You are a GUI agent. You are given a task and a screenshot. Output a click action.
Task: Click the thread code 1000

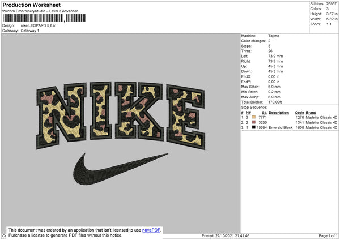coord(300,128)
